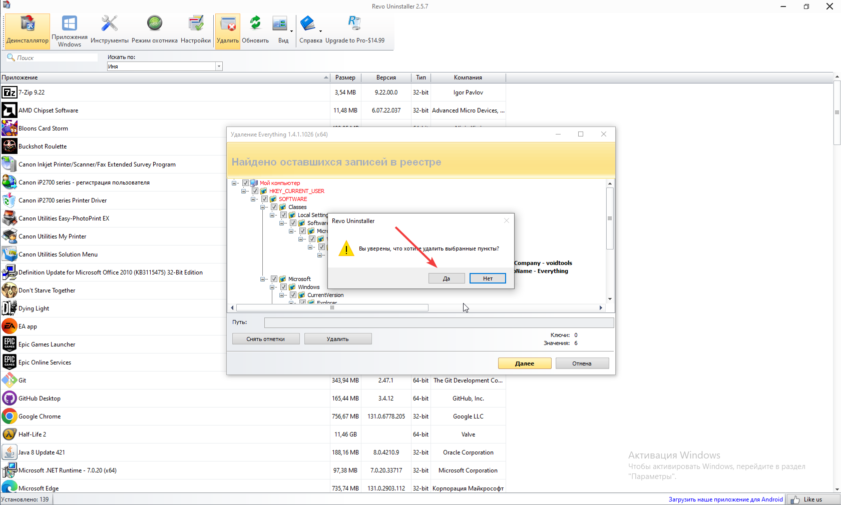This screenshot has height=505, width=841.
Task: Uncheck the Local Settings checkbox
Action: click(283, 215)
